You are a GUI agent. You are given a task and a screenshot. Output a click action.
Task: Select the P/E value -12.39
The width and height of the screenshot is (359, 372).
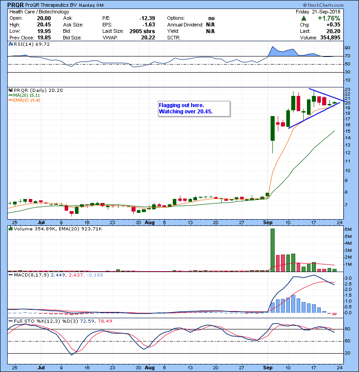(x=147, y=18)
